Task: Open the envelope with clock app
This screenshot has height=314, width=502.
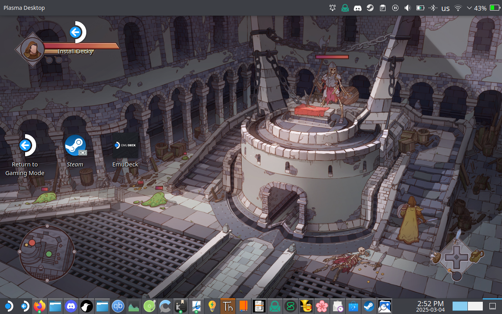Action: point(338,306)
